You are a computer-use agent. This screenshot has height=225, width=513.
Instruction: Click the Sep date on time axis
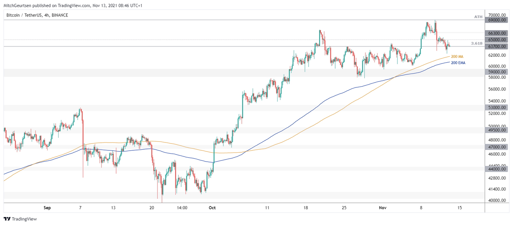click(47, 208)
